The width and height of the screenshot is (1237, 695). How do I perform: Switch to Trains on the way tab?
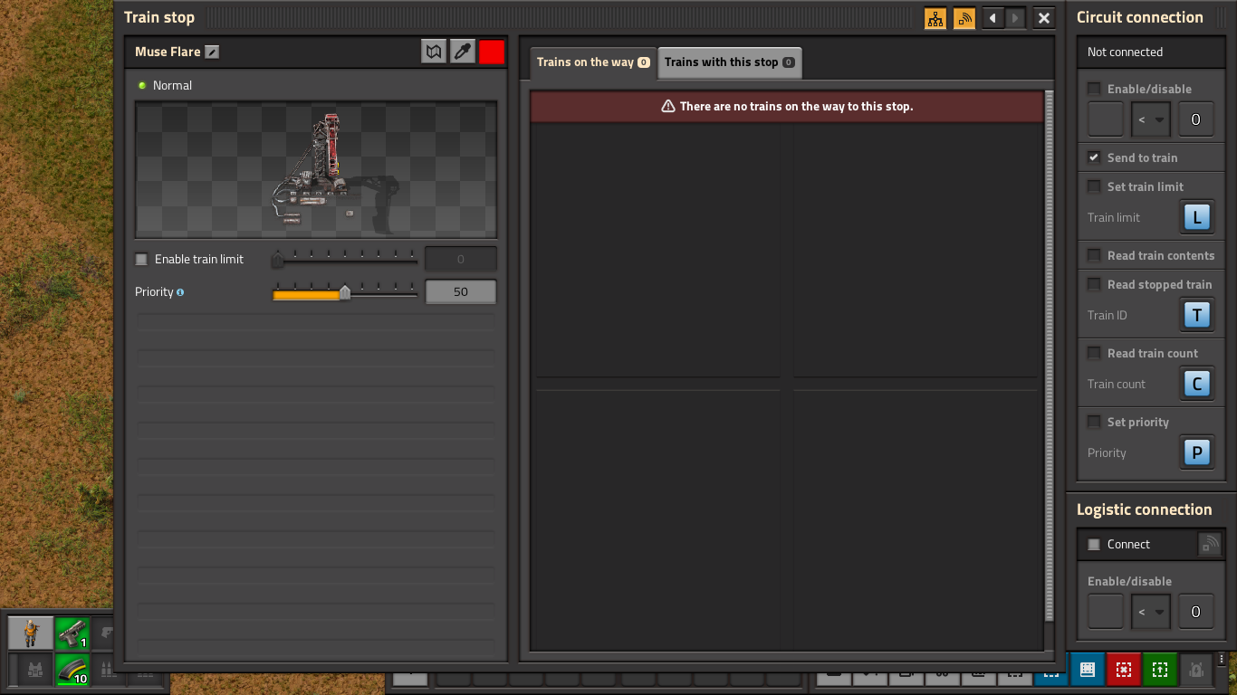pos(593,62)
